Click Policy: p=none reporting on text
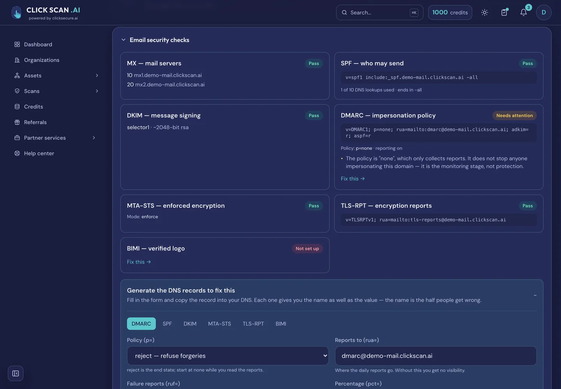561x389 pixels. (x=371, y=148)
